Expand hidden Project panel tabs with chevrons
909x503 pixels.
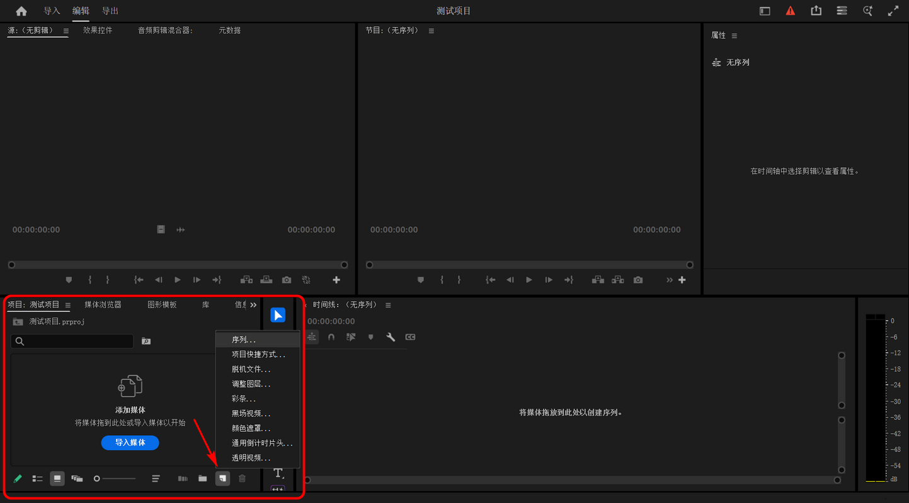click(253, 305)
